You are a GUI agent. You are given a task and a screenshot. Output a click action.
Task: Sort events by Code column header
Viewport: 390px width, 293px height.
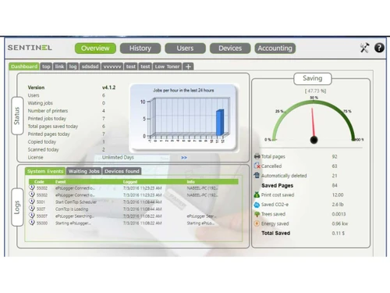39,181
